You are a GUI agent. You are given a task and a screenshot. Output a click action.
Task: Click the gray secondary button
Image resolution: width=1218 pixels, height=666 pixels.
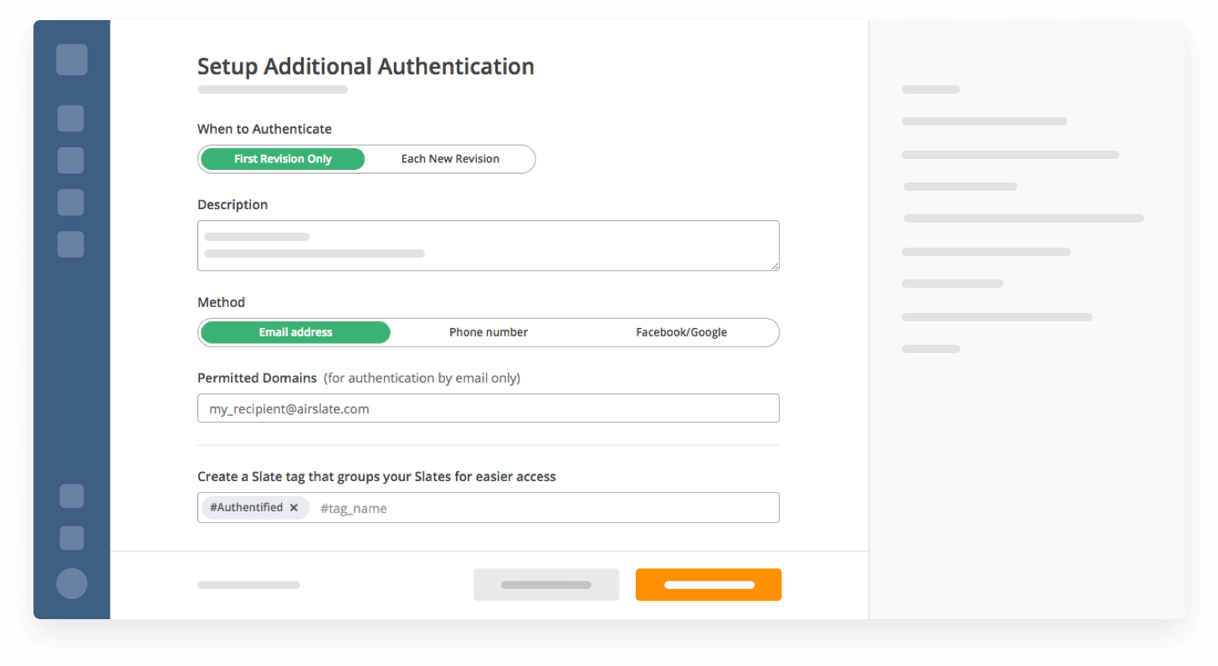point(546,585)
